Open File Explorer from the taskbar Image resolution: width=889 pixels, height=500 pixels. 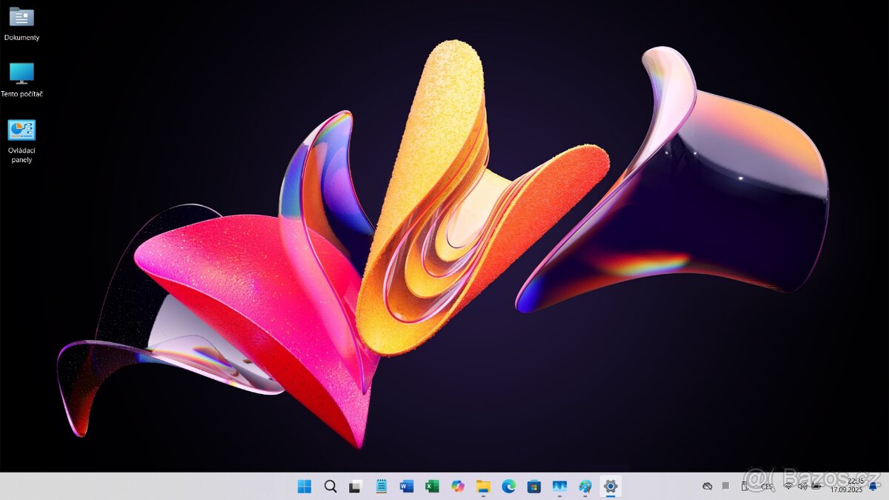tap(483, 487)
